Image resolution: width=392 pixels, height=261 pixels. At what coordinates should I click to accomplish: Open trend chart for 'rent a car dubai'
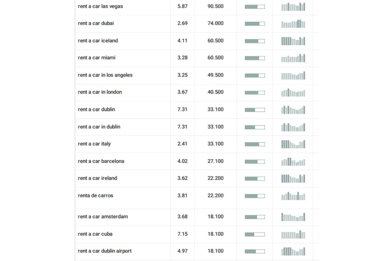(x=293, y=24)
